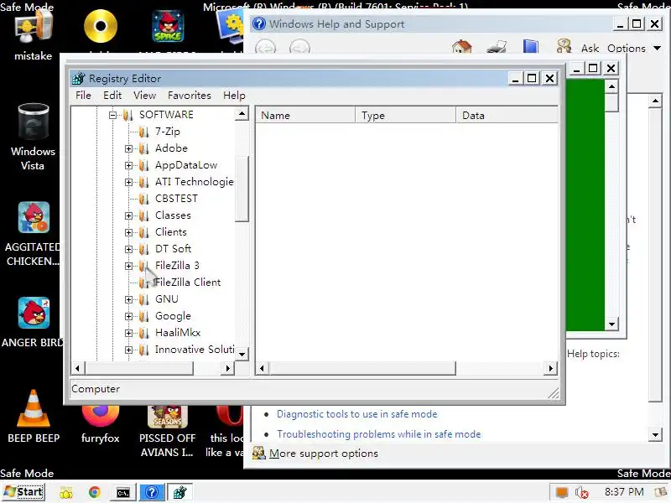Image resolution: width=671 pixels, height=503 pixels.
Task: Open BEEP BEEP VLC cone icon
Action: 34,409
